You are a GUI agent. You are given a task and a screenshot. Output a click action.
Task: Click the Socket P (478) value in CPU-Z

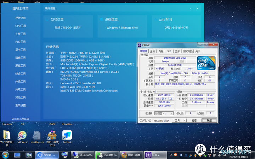tap(175, 65)
